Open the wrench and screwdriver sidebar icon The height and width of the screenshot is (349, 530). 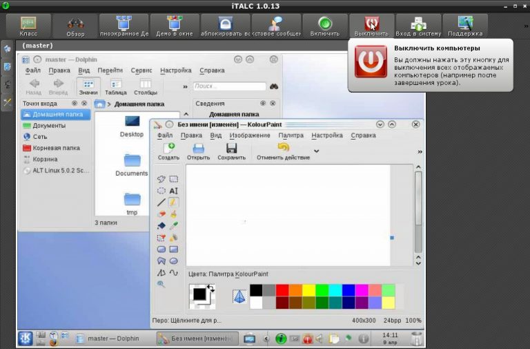[7, 102]
